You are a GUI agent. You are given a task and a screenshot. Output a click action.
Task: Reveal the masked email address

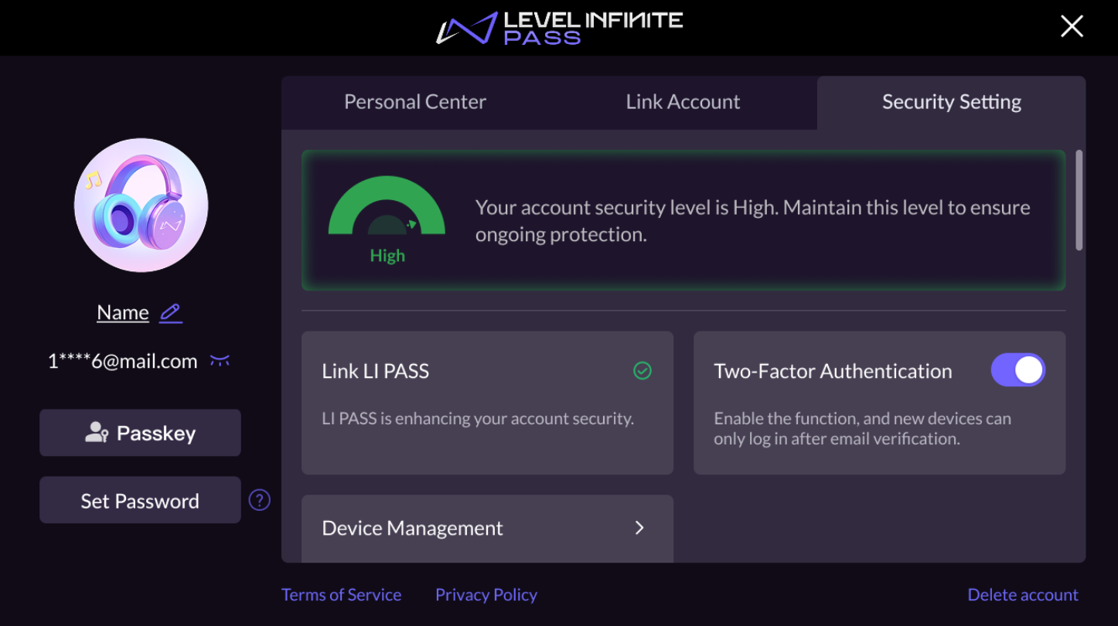click(220, 360)
